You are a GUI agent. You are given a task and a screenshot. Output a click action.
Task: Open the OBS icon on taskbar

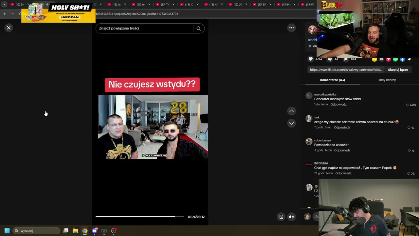point(114,231)
